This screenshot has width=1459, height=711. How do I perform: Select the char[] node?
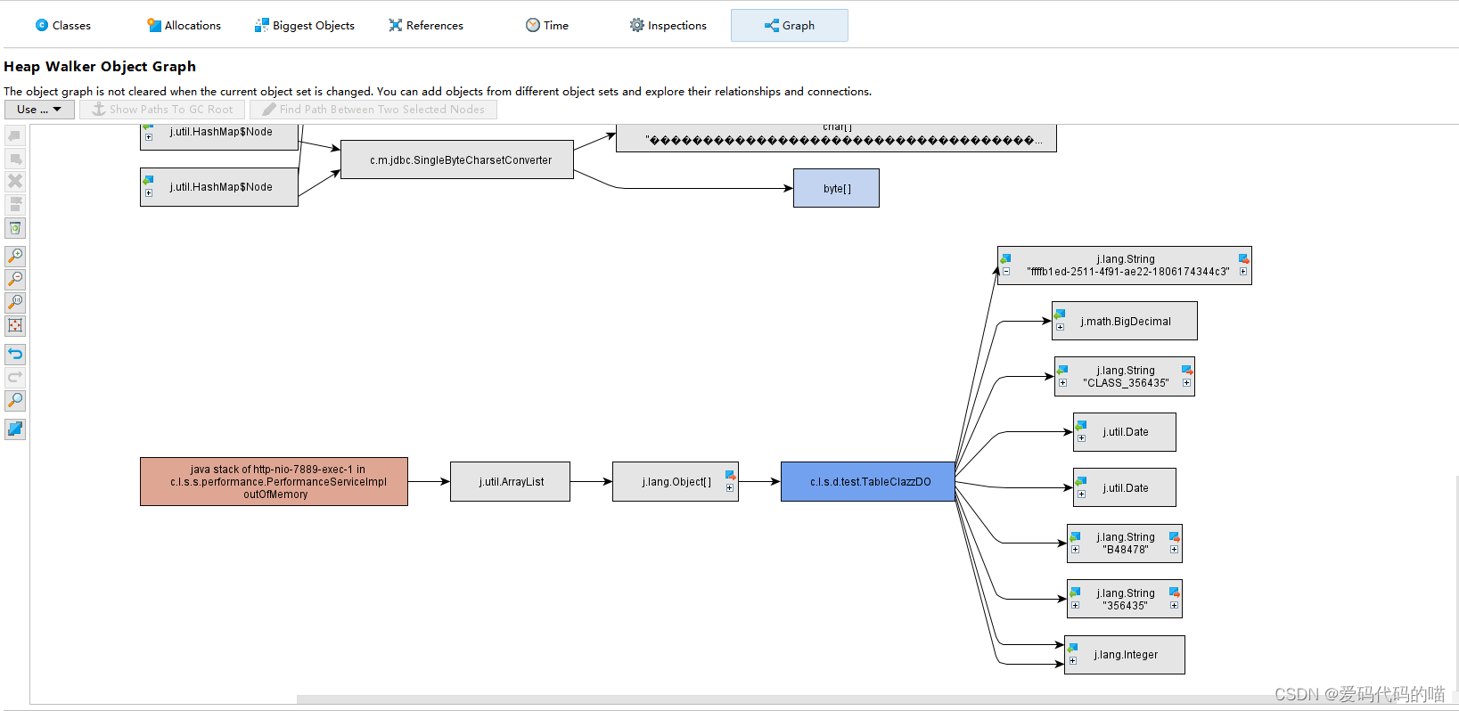click(x=836, y=138)
